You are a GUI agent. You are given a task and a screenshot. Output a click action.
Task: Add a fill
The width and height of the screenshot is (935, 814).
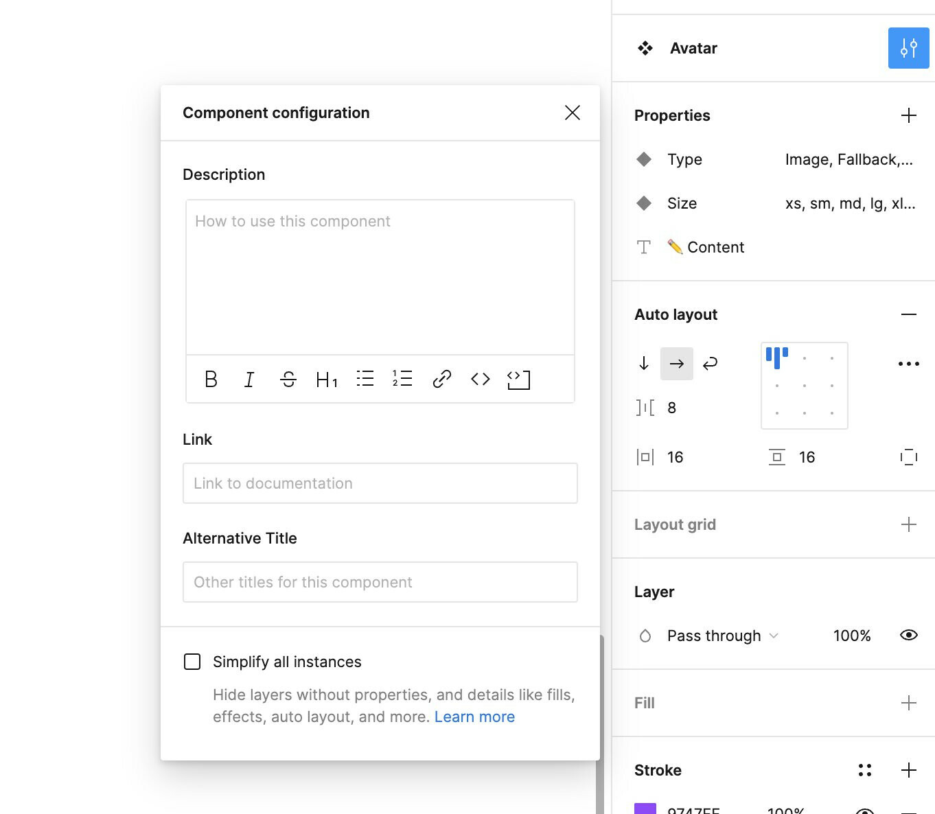pyautogui.click(x=909, y=703)
